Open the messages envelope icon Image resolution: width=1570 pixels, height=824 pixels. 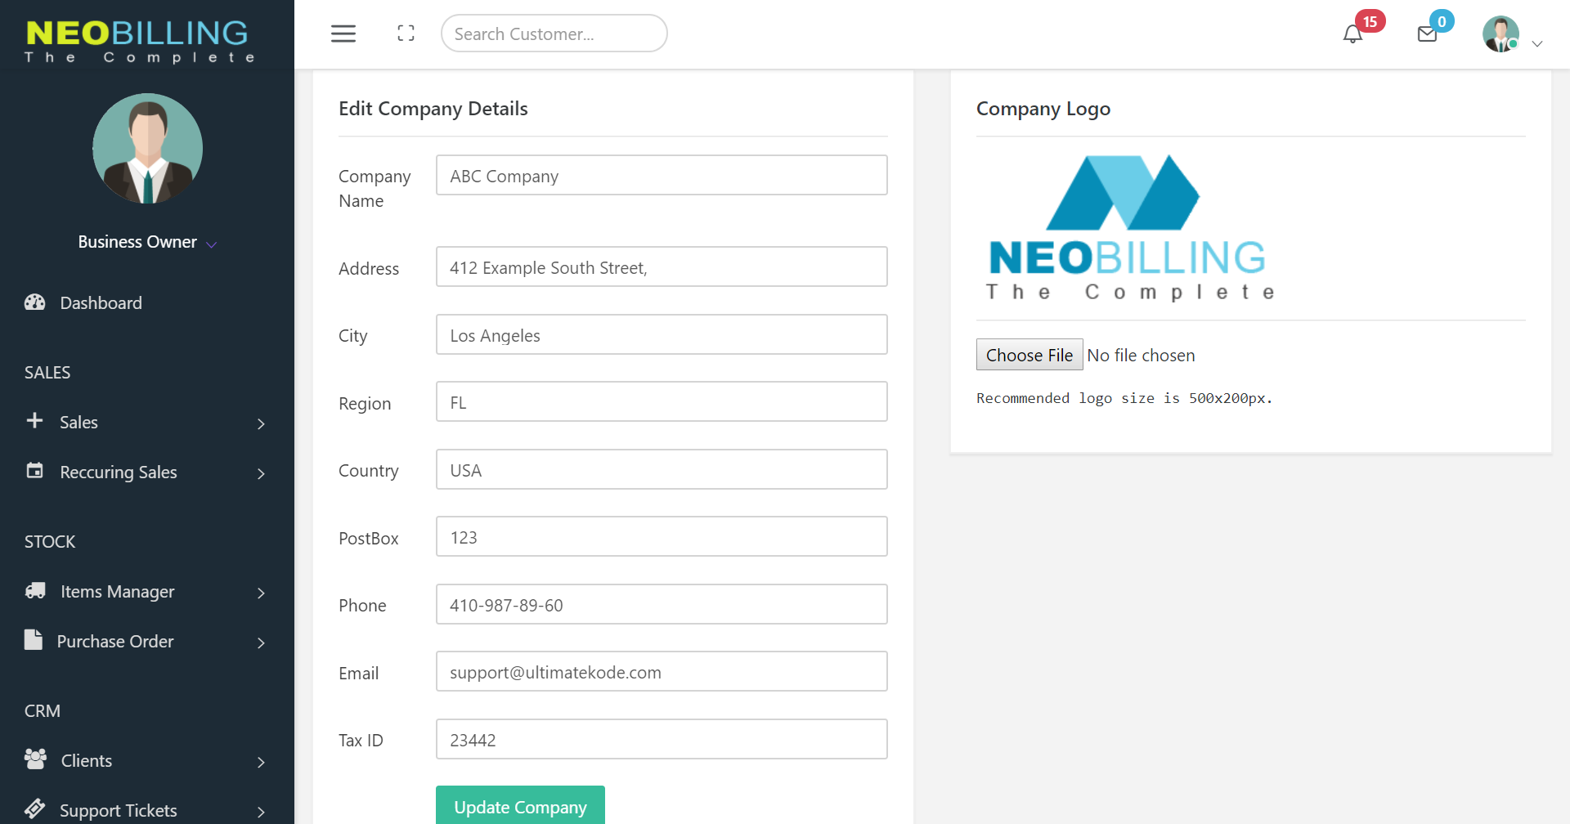coord(1427,34)
